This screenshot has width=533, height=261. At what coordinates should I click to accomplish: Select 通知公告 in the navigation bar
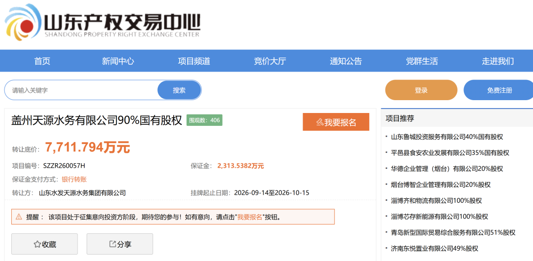point(345,61)
